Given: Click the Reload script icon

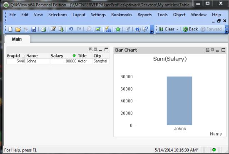Looking at the screenshot, I should tap(61, 29).
